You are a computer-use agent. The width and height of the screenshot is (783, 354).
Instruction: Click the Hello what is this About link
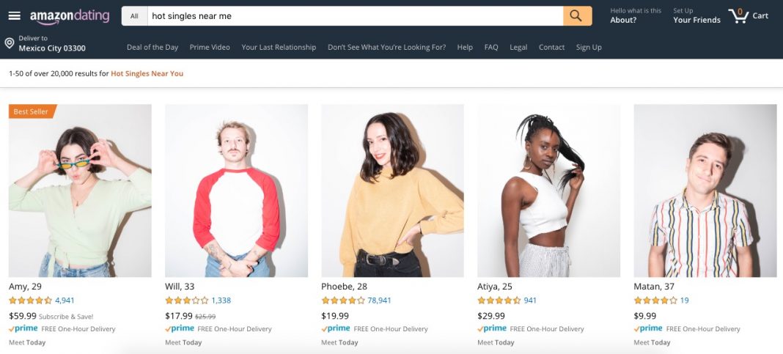click(635, 16)
